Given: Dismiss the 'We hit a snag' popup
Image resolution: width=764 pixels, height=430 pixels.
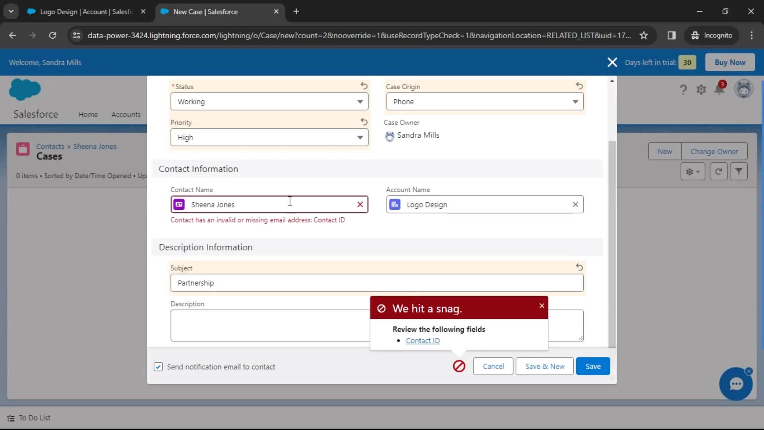Looking at the screenshot, I should 542,306.
